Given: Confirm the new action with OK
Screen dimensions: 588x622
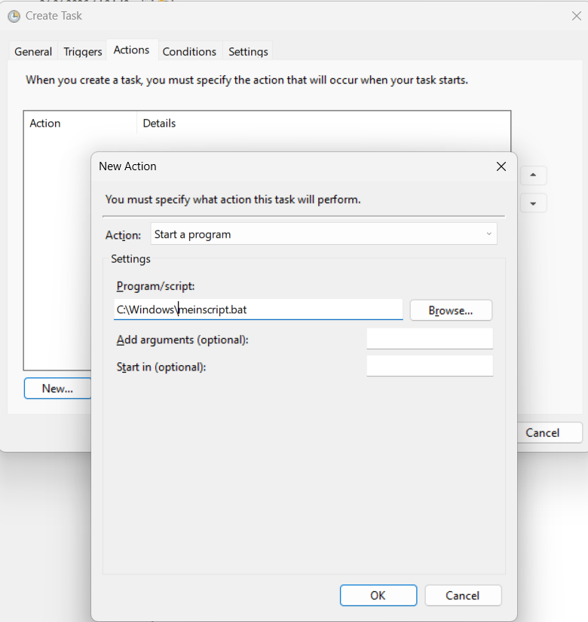Looking at the screenshot, I should point(378,596).
